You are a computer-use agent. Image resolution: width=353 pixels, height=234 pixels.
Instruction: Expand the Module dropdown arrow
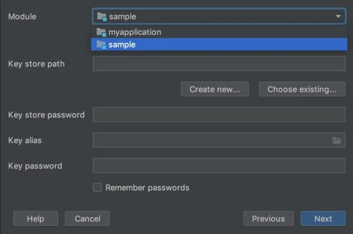338,17
